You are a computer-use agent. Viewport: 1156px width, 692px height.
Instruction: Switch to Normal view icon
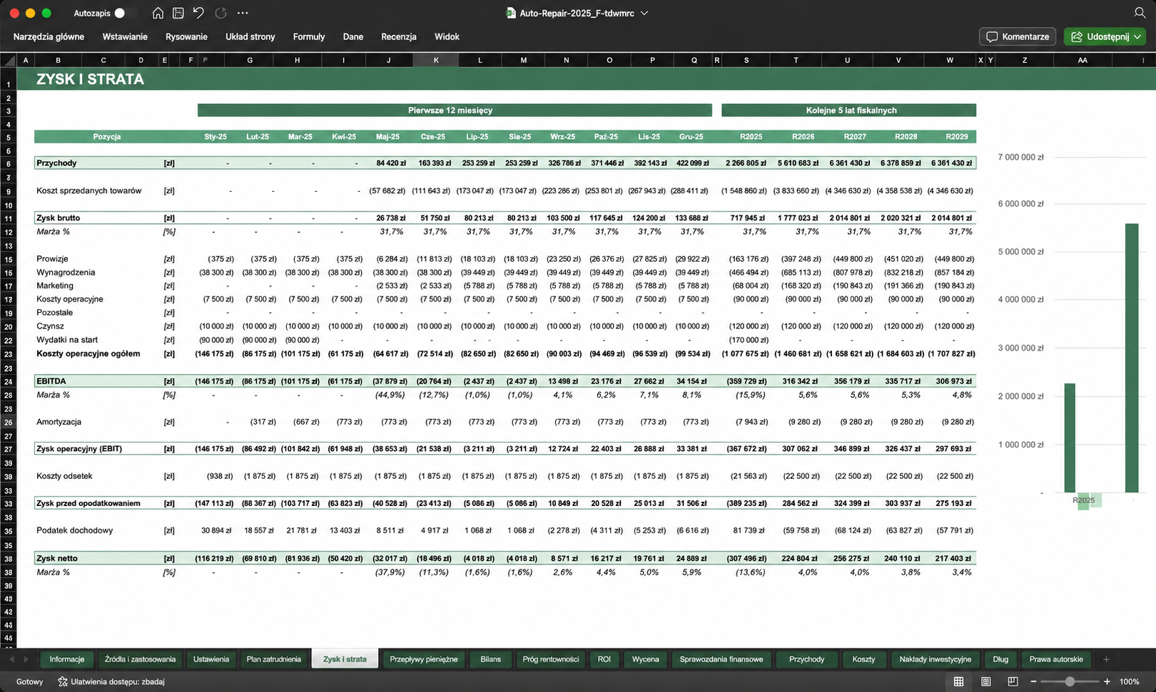pyautogui.click(x=958, y=682)
